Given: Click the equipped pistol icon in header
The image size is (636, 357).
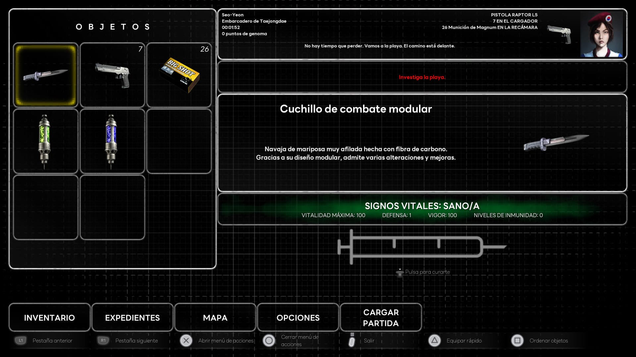Looking at the screenshot, I should point(559,34).
